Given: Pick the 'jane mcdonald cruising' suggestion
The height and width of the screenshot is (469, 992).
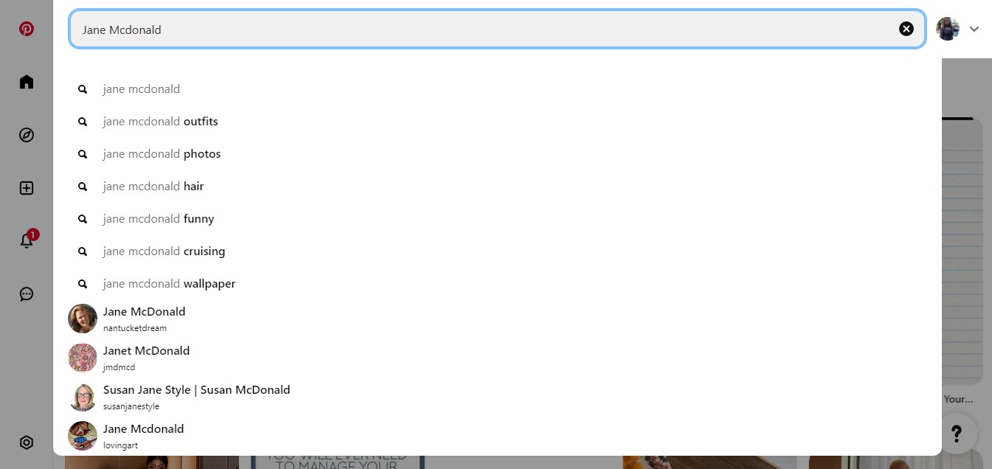Looking at the screenshot, I should [x=497, y=251].
